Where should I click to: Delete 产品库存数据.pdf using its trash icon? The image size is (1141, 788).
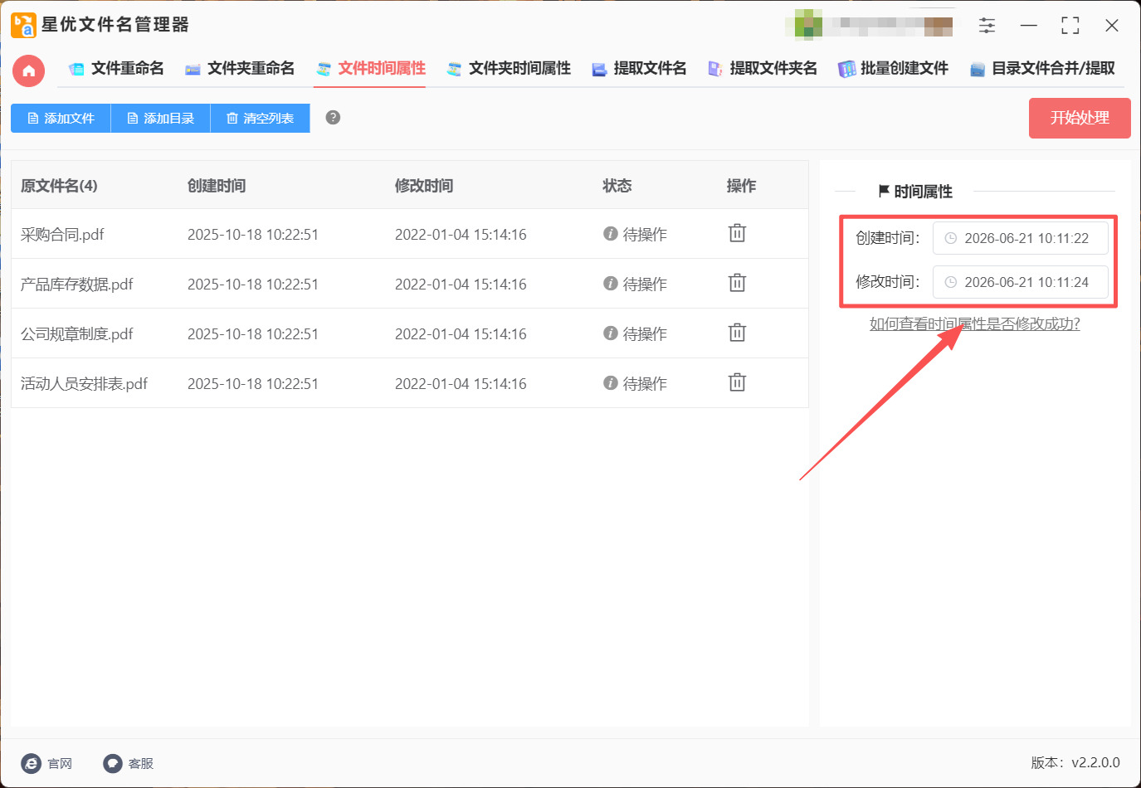click(737, 284)
